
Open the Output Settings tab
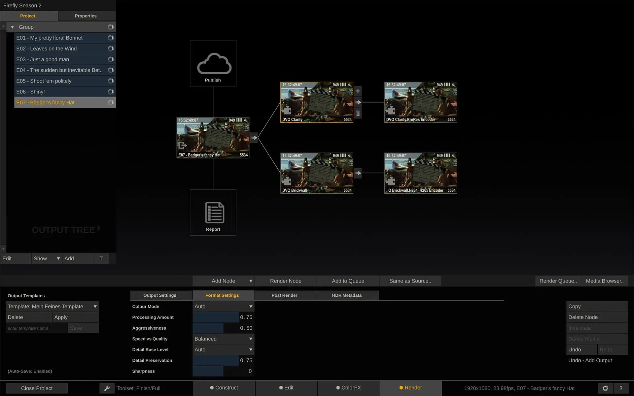[x=160, y=295]
